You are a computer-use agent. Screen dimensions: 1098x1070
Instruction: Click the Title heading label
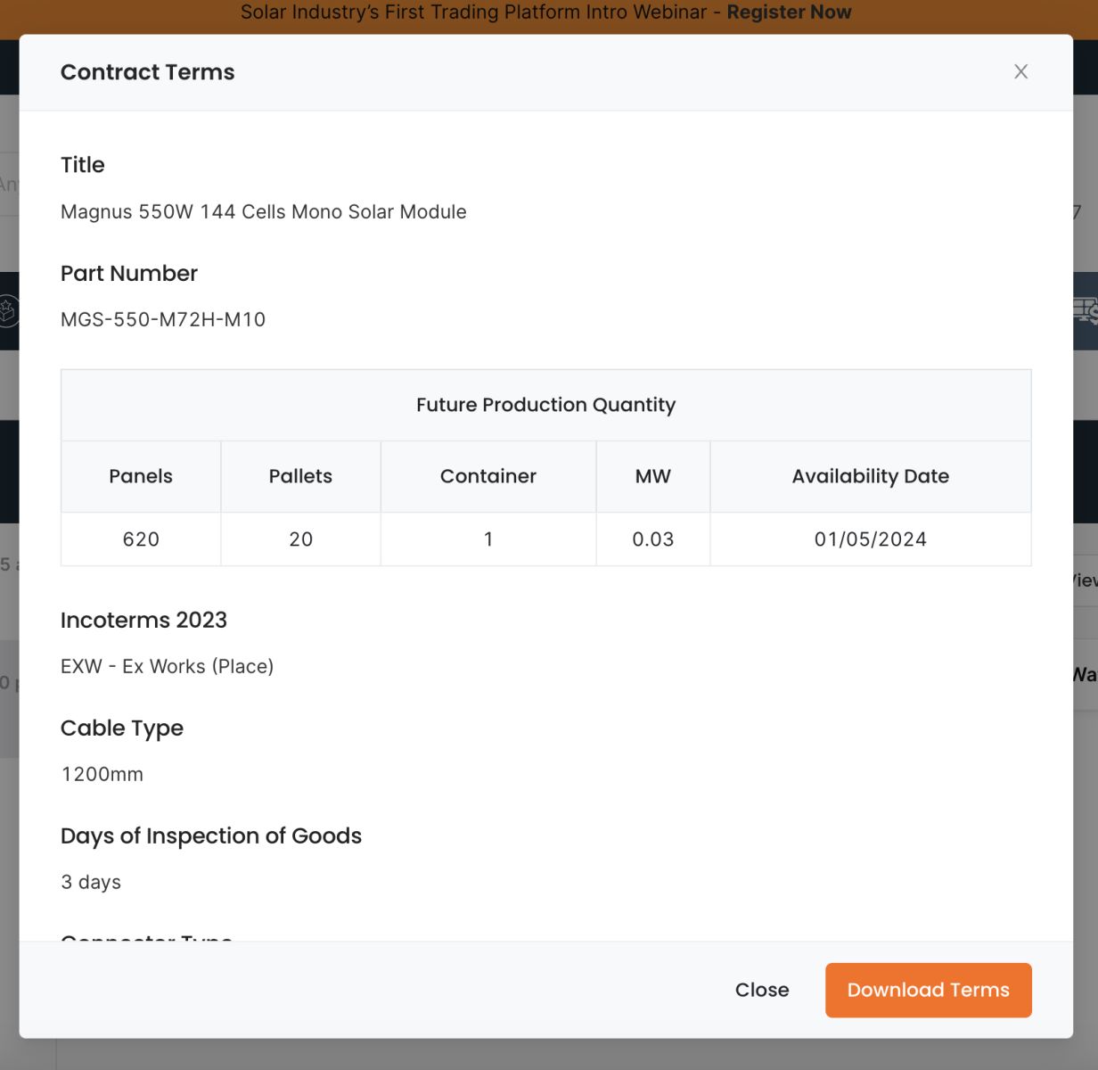point(83,165)
